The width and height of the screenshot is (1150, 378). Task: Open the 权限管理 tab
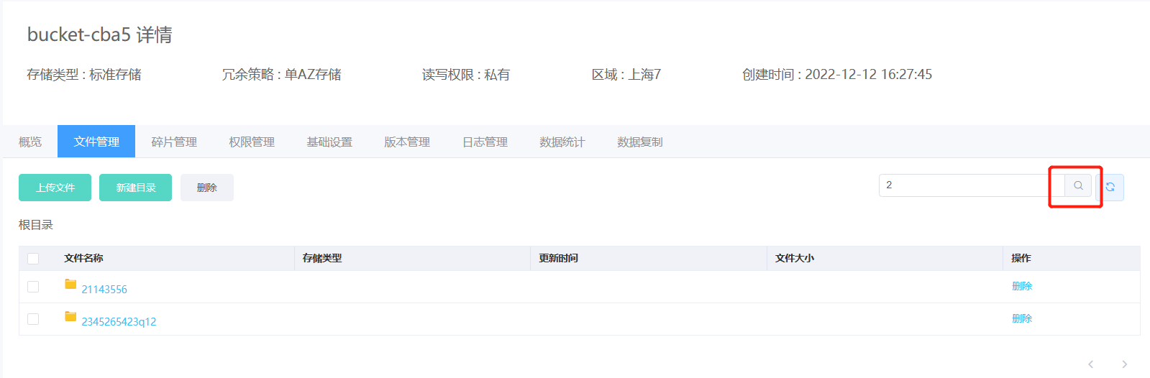pyautogui.click(x=252, y=142)
